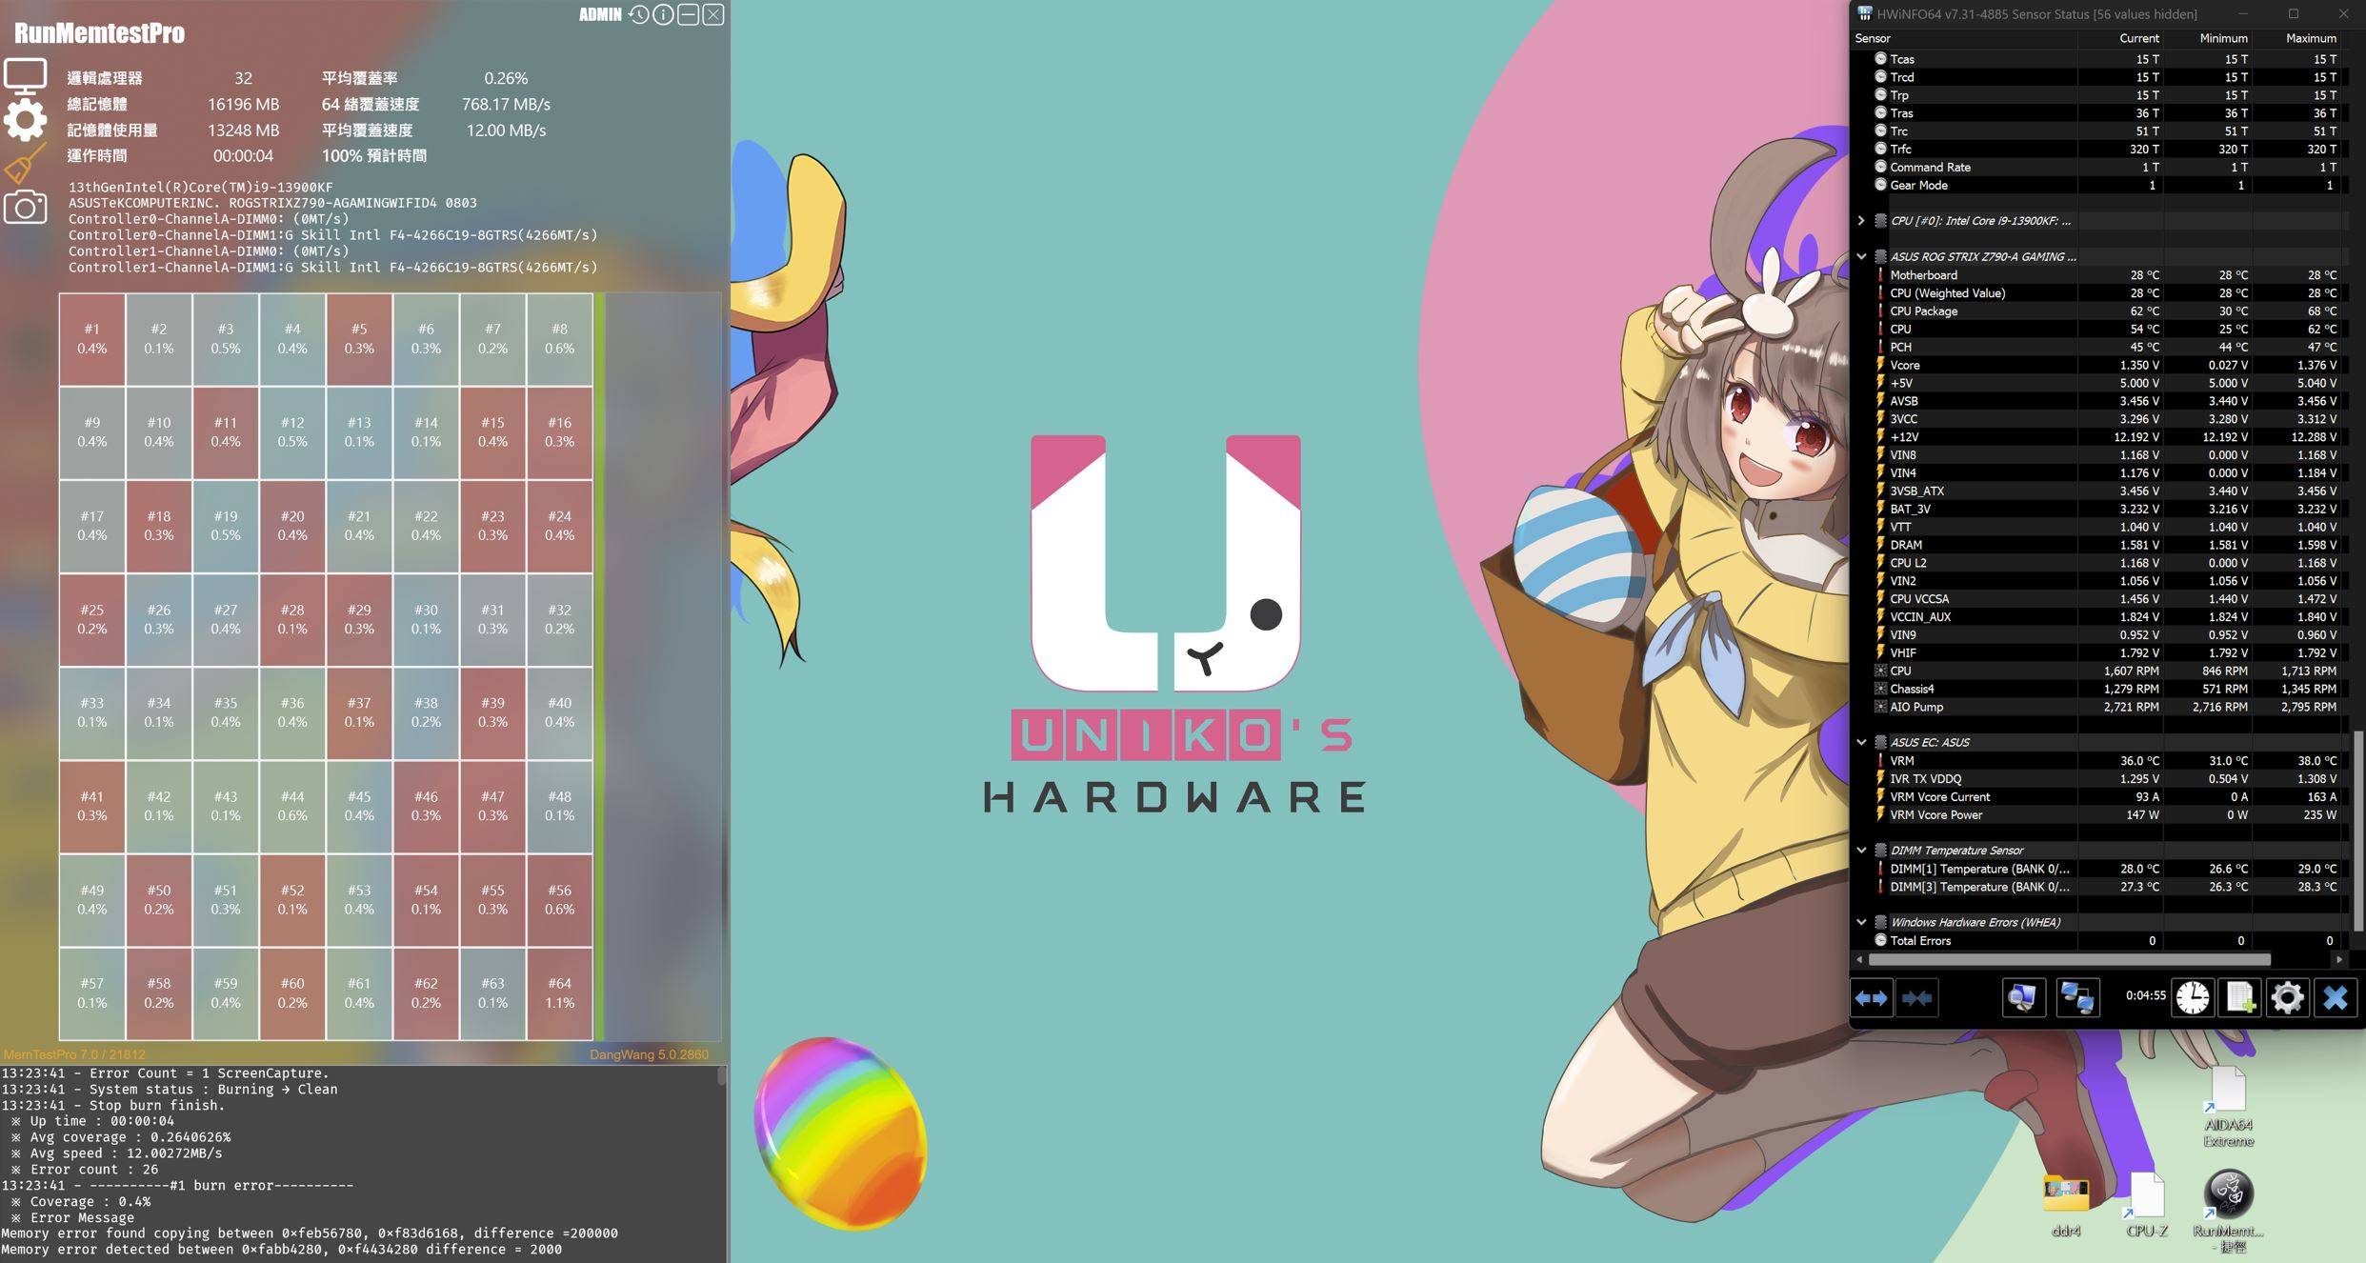Click the HWiNFO horizontal scrollbar
This screenshot has width=2366, height=1263.
pos(2067,959)
